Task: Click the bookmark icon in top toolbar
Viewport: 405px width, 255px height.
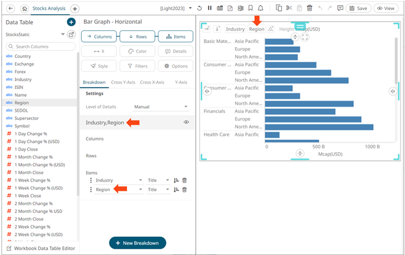Action: [250, 9]
